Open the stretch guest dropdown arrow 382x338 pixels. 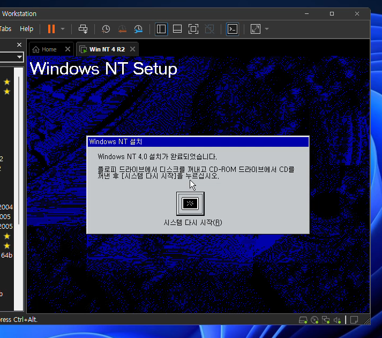click(x=267, y=29)
